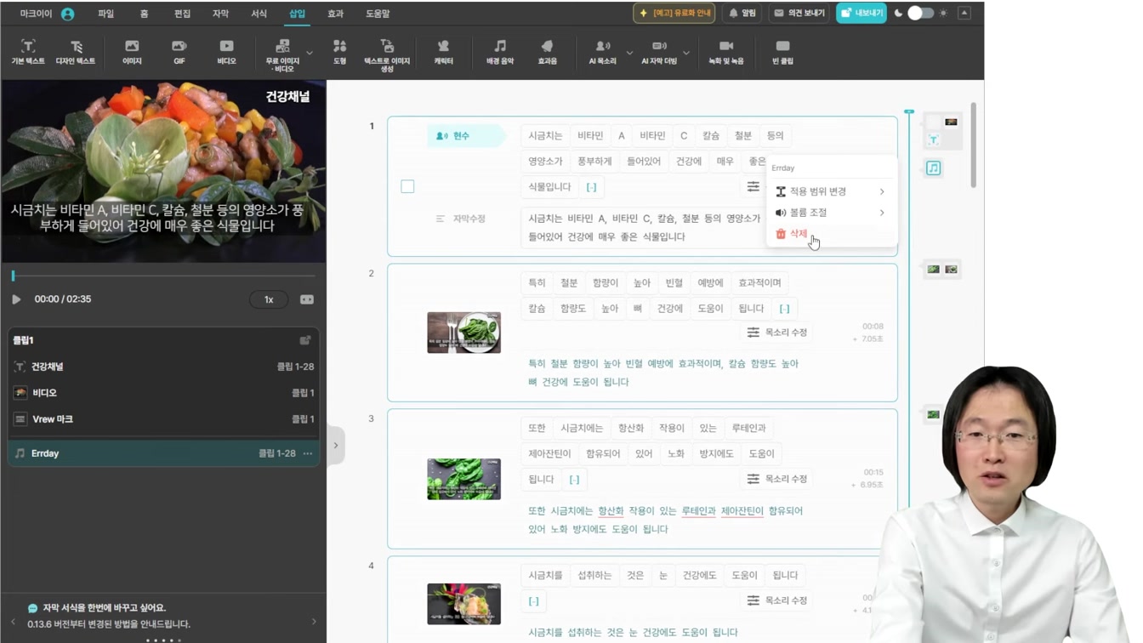1143x643 pixels.
Task: Click the image marker beside clip 3
Action: (933, 414)
